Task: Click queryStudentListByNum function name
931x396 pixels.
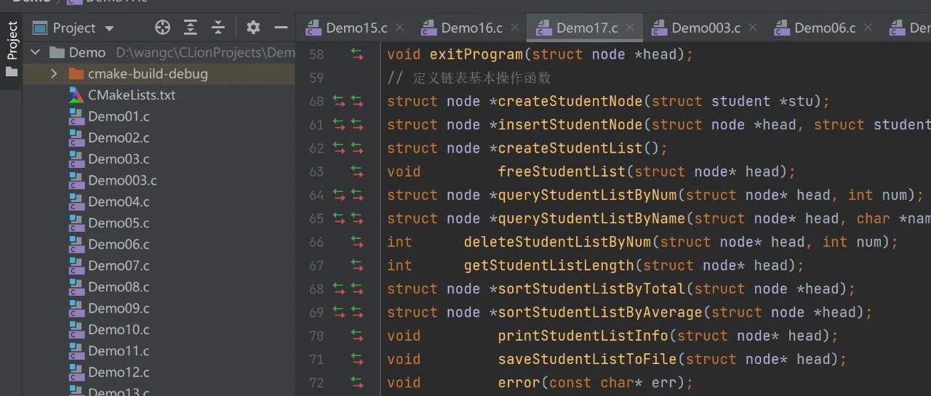Action: pos(588,195)
